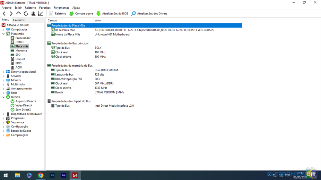The image size is (321, 180).
Task: Click the Valor column header
Action: pos(98,20)
